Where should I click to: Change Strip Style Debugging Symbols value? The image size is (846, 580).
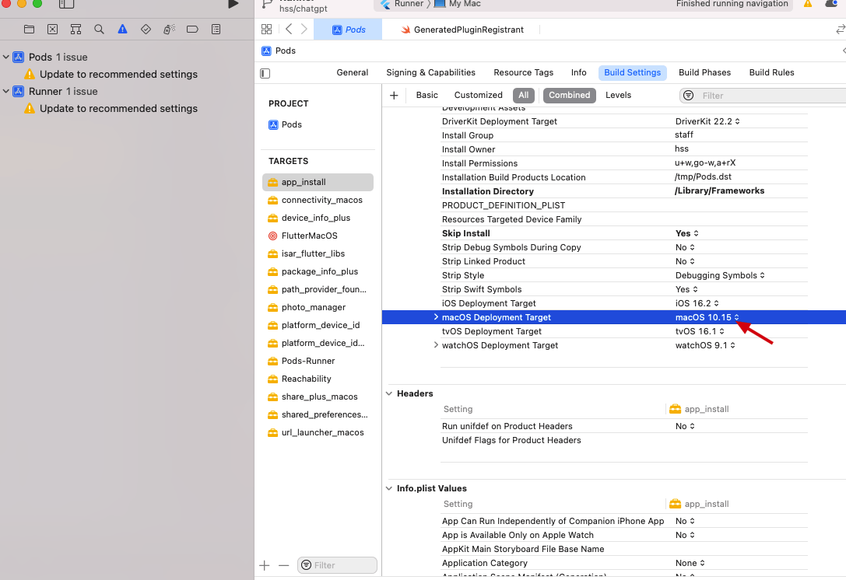point(720,275)
